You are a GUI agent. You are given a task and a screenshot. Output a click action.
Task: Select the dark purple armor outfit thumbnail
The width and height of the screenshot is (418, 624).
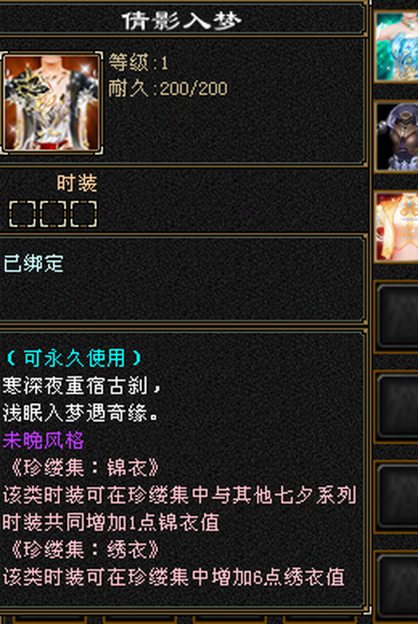[397, 137]
